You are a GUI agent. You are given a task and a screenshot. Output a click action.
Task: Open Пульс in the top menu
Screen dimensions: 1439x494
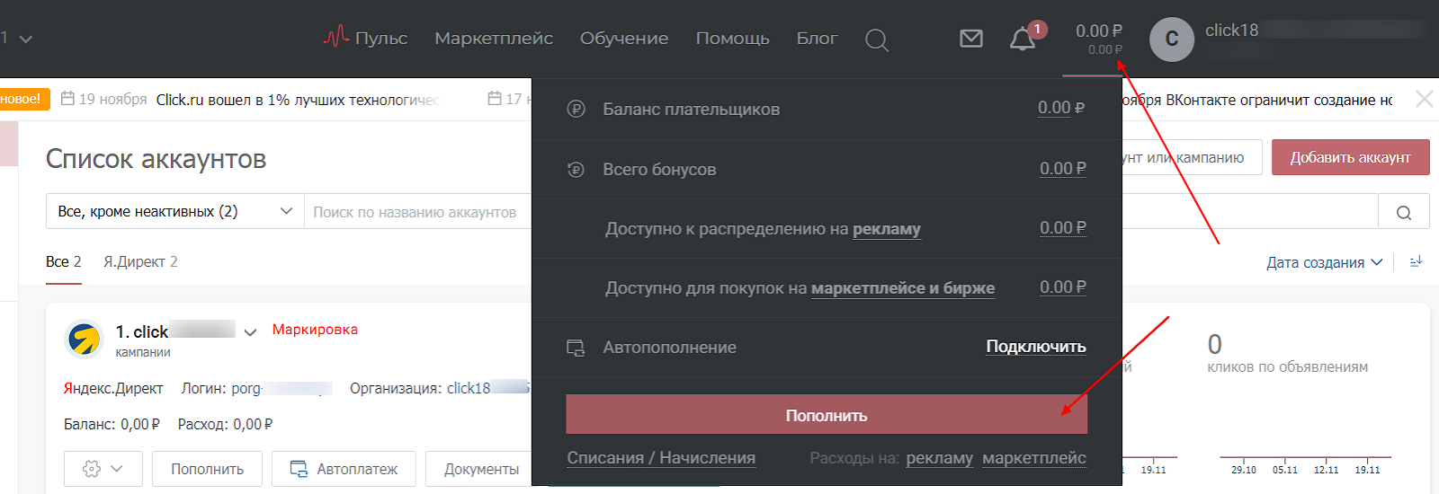pyautogui.click(x=365, y=39)
